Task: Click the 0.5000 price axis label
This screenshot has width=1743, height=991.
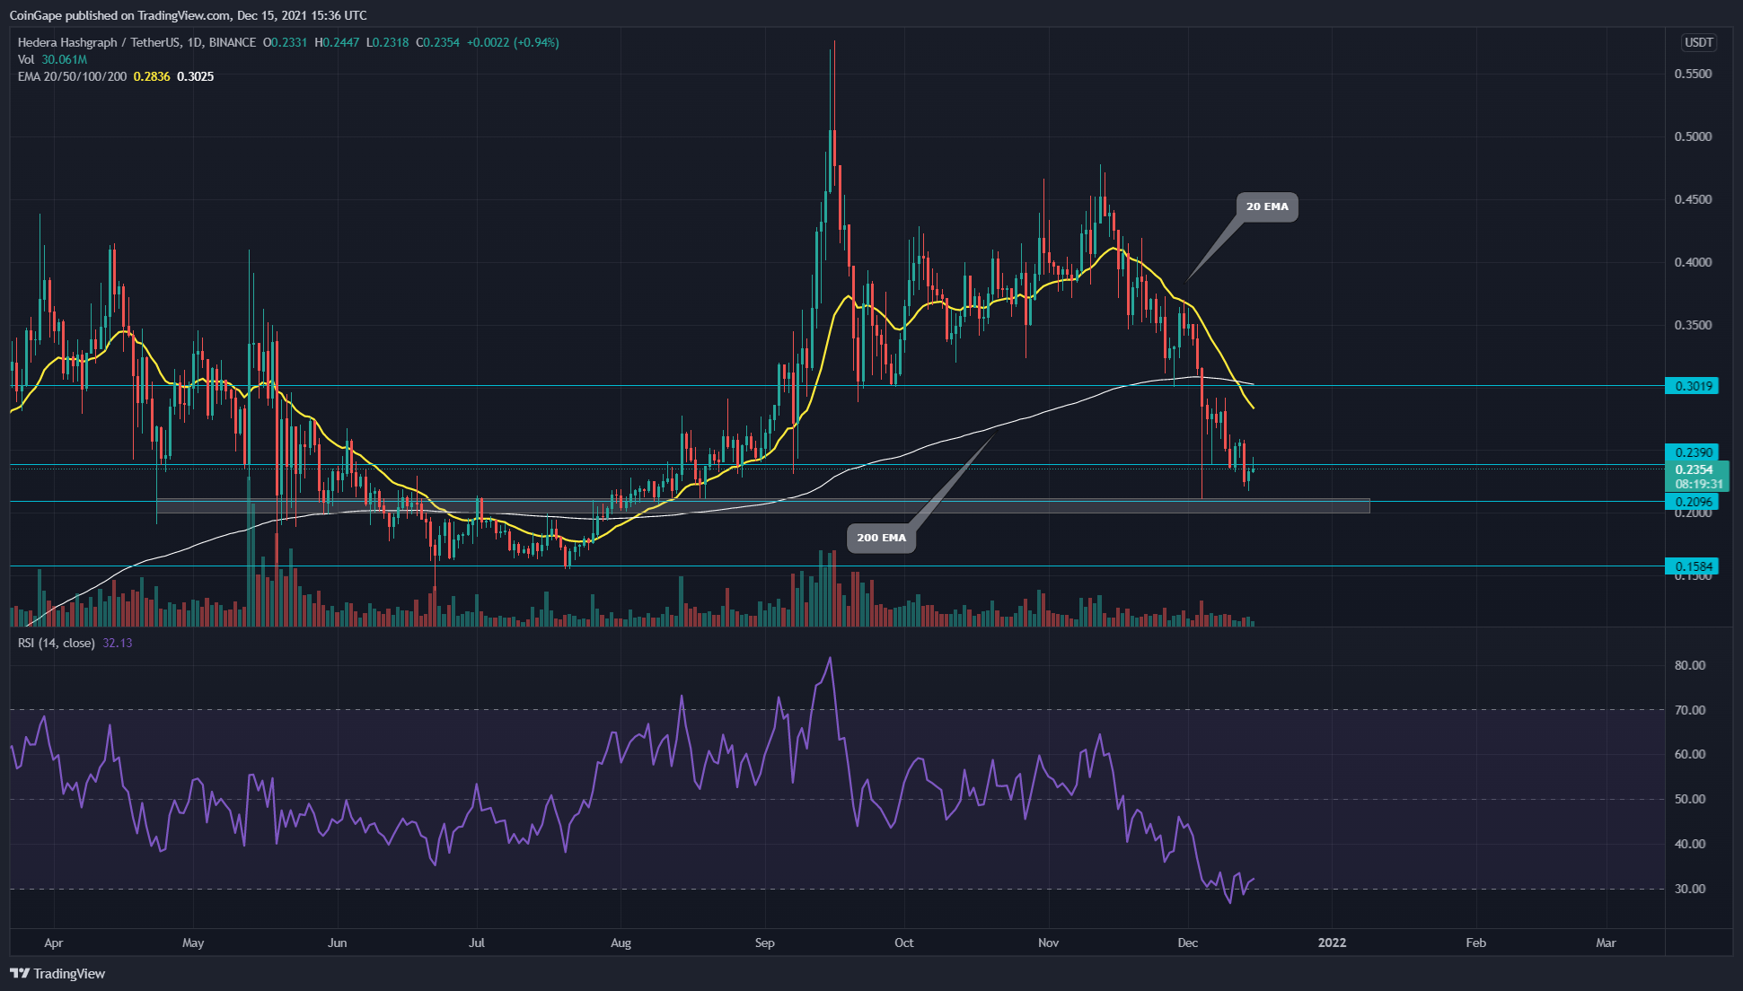Action: pos(1693,137)
